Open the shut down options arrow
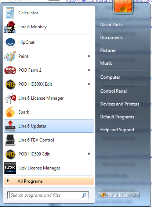This screenshot has height=207, width=152. [x=135, y=195]
